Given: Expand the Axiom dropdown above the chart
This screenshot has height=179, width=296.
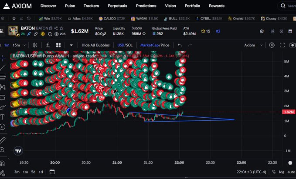Looking at the screenshot, I should pyautogui.click(x=254, y=45).
